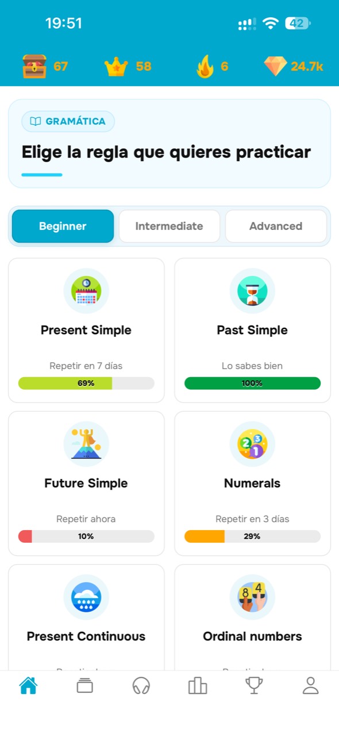
Task: Tap the treasure chest icon in header
Action: (x=34, y=66)
